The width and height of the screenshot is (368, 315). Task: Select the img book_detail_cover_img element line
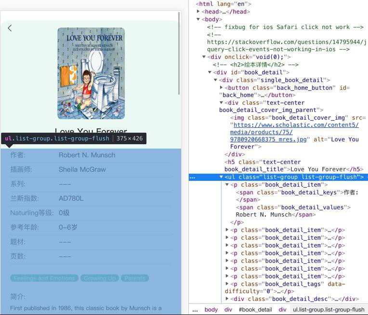click(x=298, y=132)
